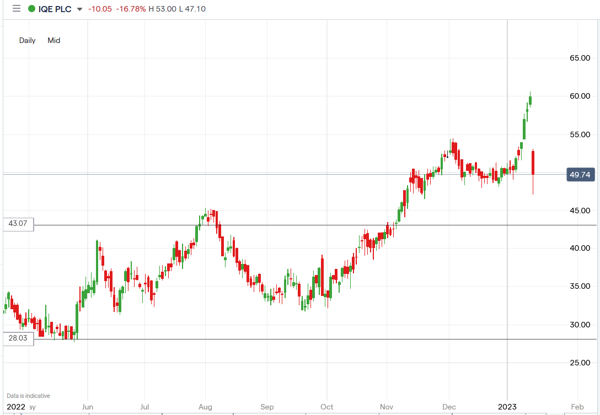Click the Oct date axis label
Viewport: 600px width, 415px height.
327,407
